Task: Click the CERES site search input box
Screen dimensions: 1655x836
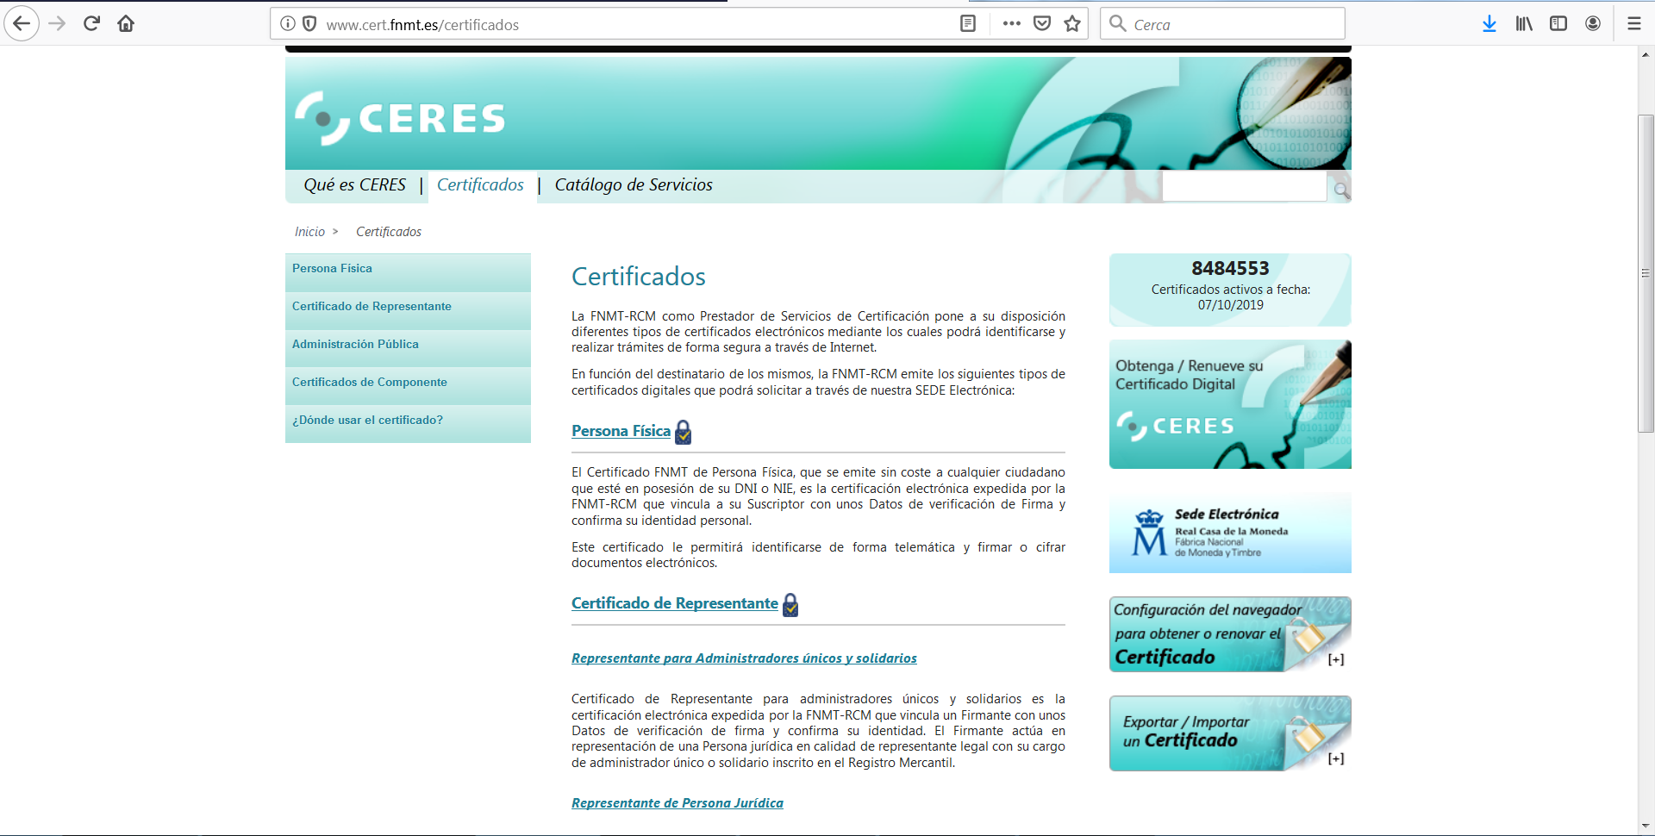Action: point(1244,186)
